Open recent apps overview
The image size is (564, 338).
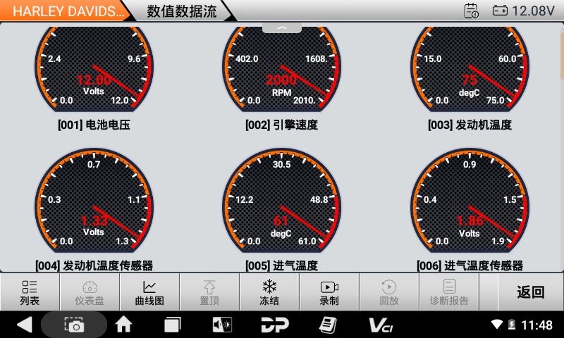tap(173, 325)
